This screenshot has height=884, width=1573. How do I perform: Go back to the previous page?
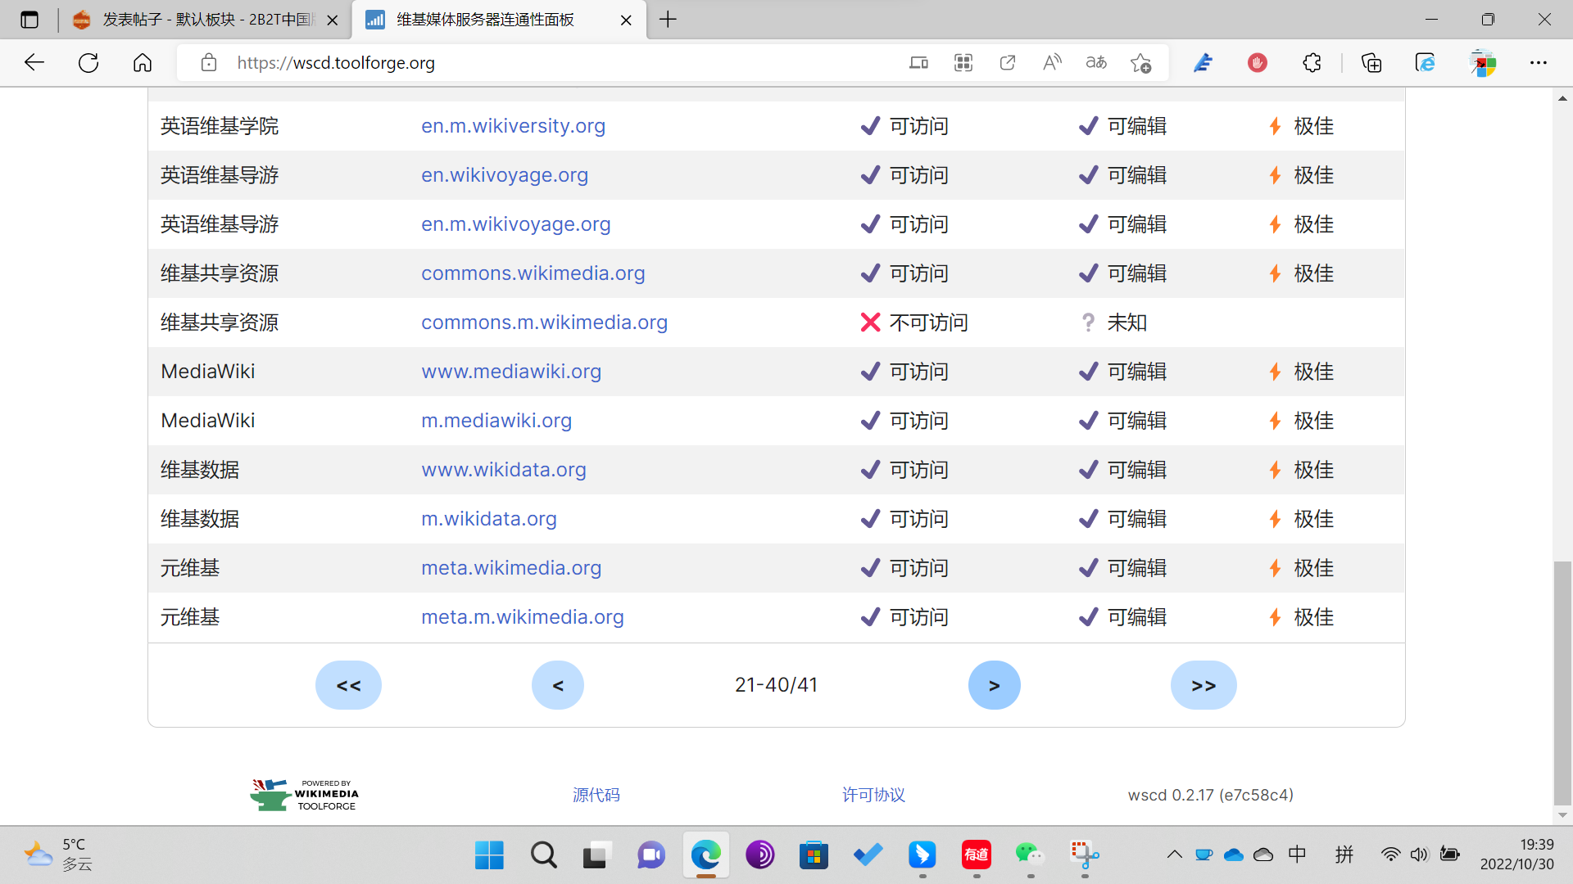tap(34, 62)
